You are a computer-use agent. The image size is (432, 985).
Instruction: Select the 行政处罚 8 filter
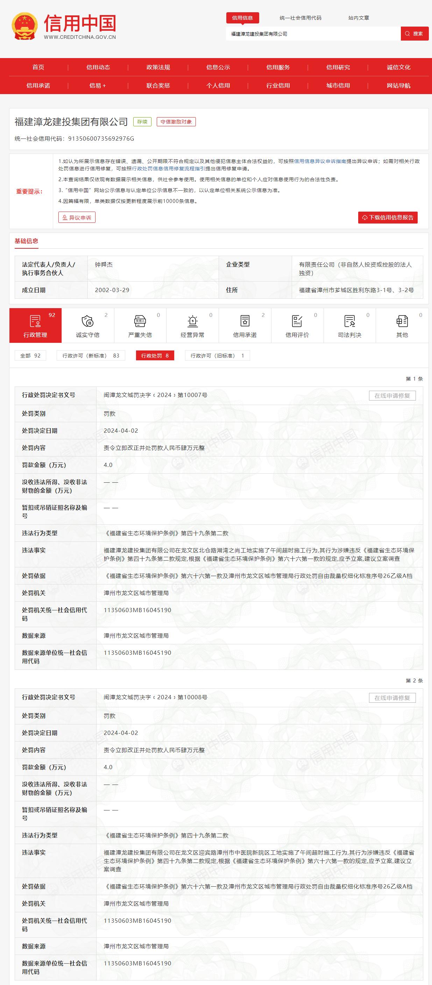click(155, 356)
